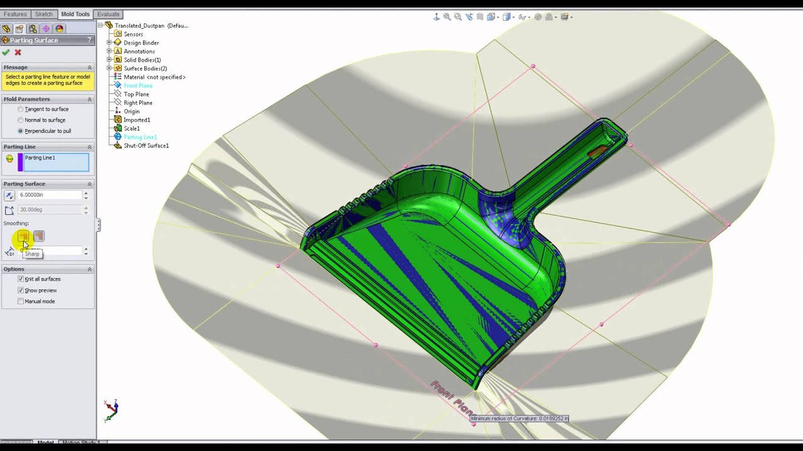Click the angle parameter icon

click(9, 210)
